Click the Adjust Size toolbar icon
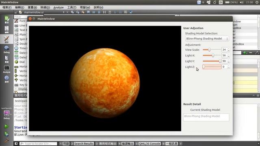Image resolution: width=260 pixels, height=146 pixels. point(131,12)
